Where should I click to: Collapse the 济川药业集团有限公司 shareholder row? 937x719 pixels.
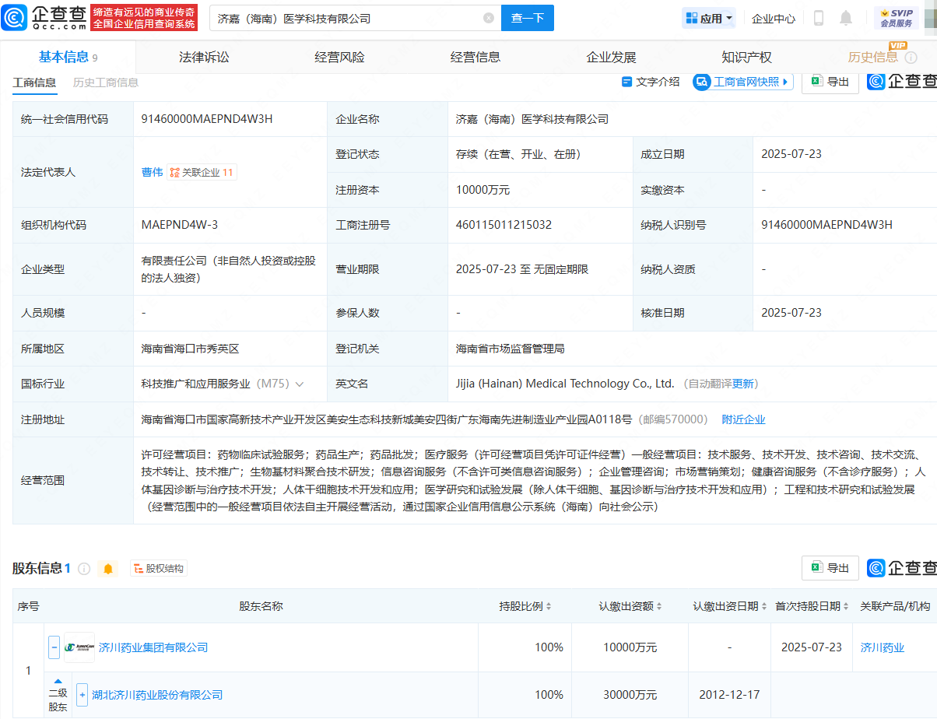(x=54, y=647)
